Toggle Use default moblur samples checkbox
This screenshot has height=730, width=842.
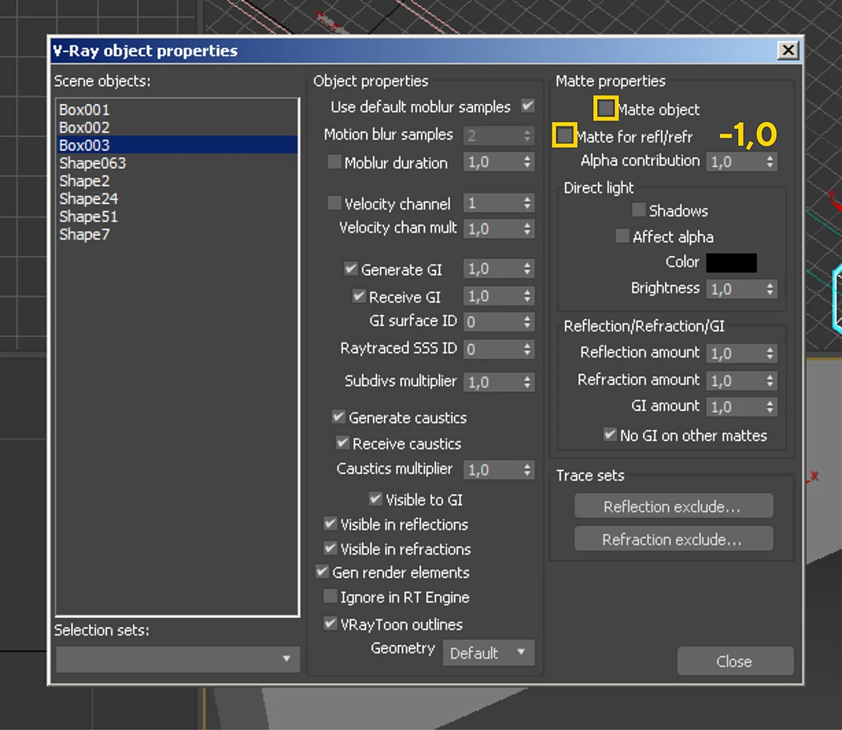[528, 106]
